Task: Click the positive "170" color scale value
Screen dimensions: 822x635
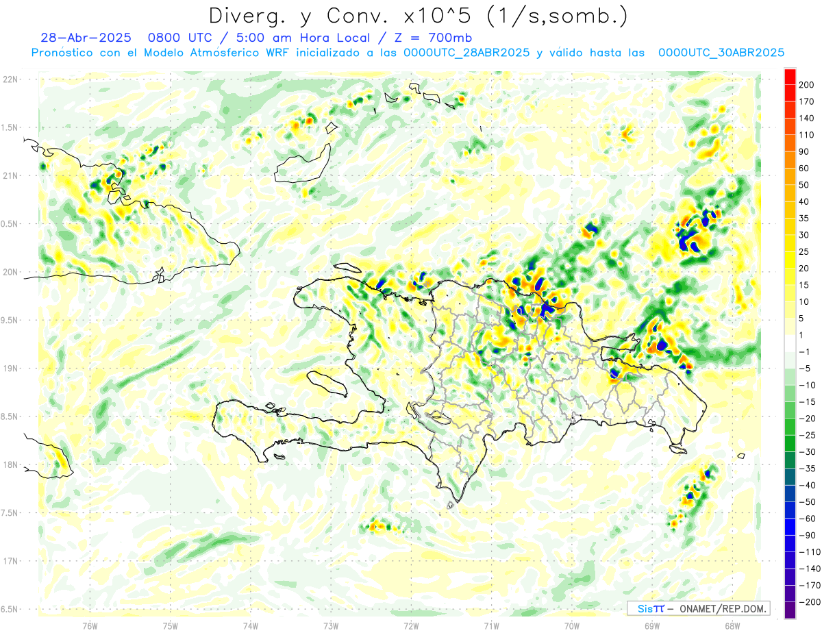Action: coord(808,101)
